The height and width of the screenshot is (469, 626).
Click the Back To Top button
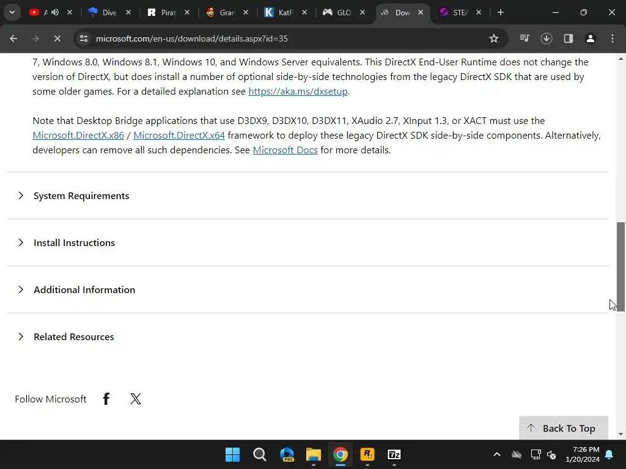pos(563,428)
